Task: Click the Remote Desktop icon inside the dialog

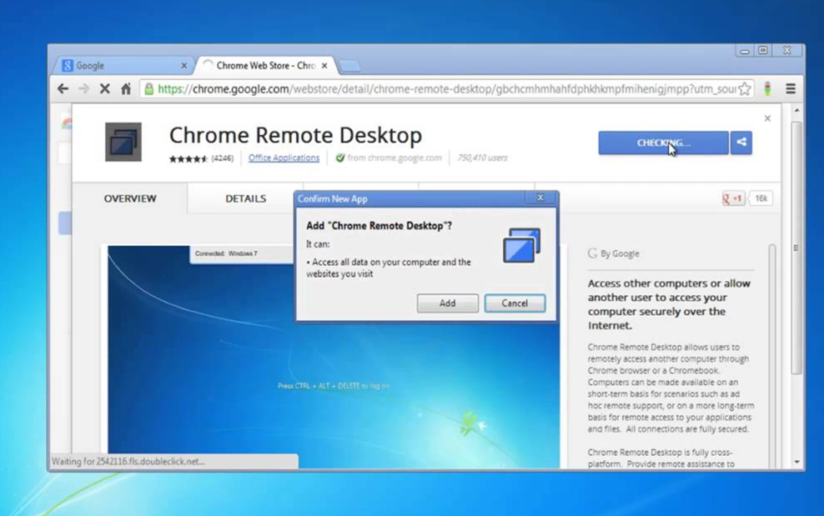Action: click(x=522, y=245)
